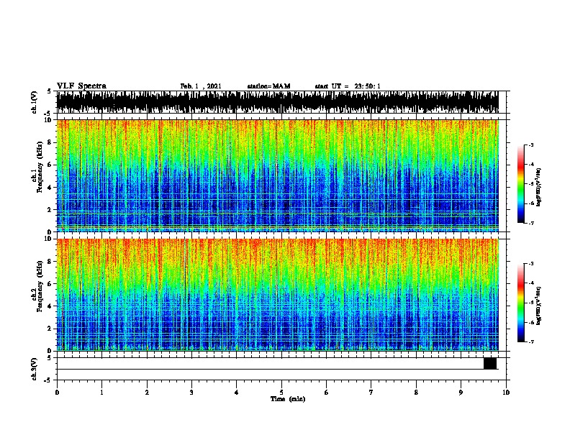Click the "-7" label on ch.2 color scale
This screenshot has height=440, width=570.
pyautogui.click(x=531, y=342)
